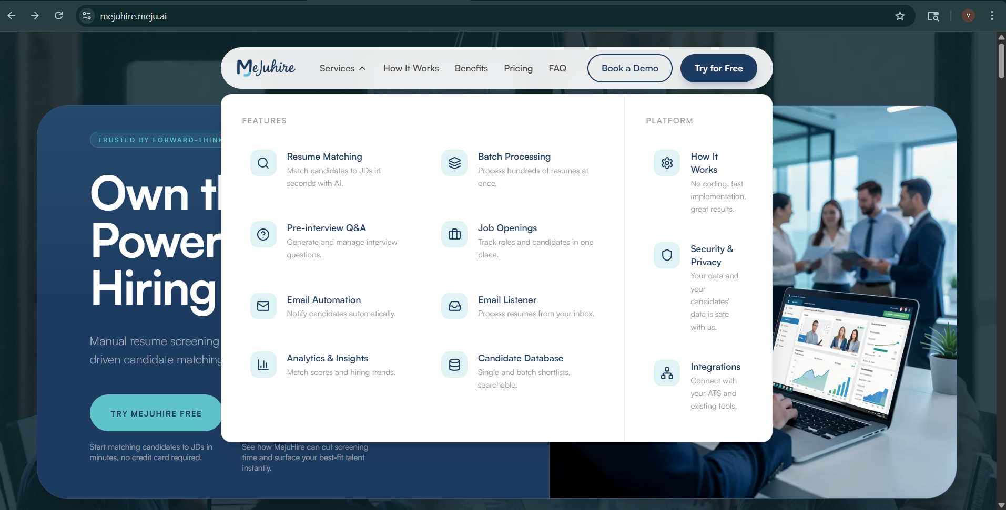Open the browser three-dot menu
This screenshot has height=510, width=1006.
(992, 16)
